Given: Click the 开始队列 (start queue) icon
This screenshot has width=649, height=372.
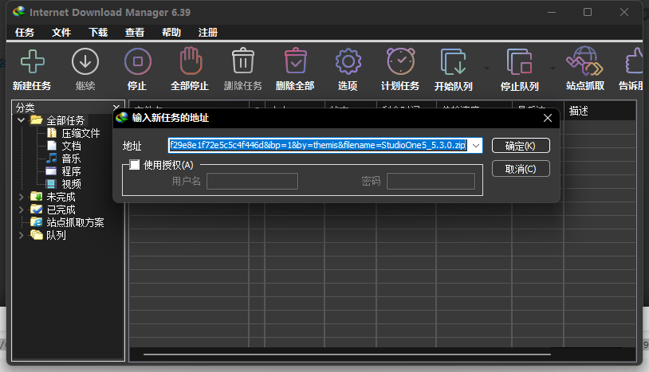Looking at the screenshot, I should click(x=453, y=61).
